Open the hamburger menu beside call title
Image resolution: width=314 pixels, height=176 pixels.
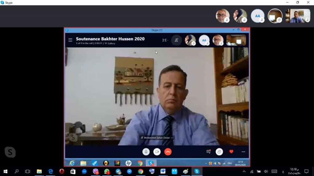(x=70, y=40)
